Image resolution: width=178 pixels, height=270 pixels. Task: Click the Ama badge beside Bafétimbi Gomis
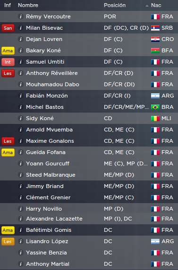8,230
